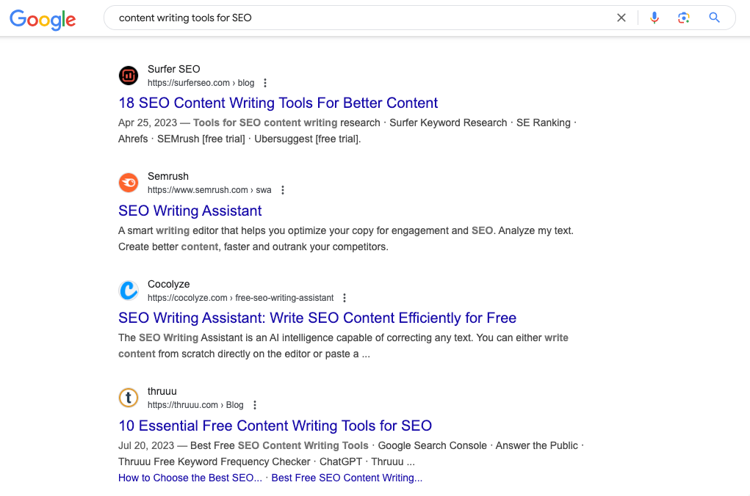
Task: Click the Cocolyze site name
Action: (168, 284)
